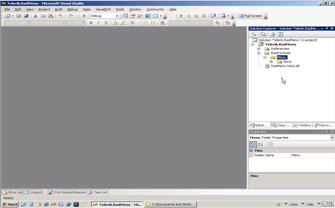This screenshot has height=208, width=335.
Task: Open New Project dropdown arrow
Action: coord(13,16)
